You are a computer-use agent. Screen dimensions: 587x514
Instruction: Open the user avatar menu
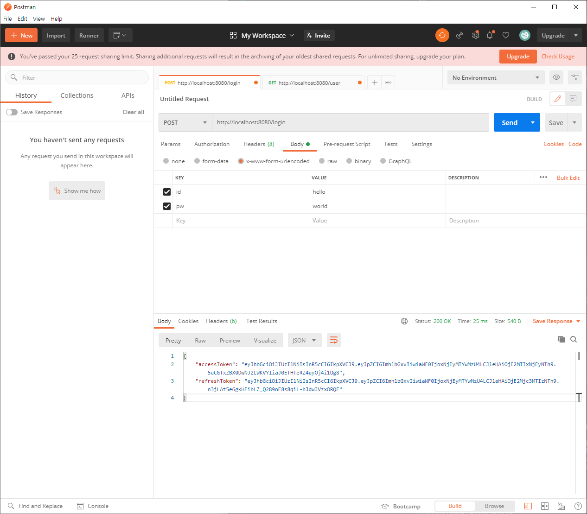[x=524, y=35]
